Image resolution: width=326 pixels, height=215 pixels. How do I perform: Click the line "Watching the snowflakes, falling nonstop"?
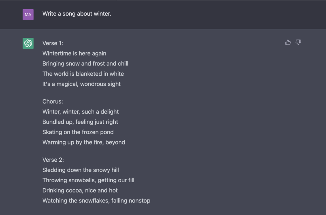click(x=96, y=200)
